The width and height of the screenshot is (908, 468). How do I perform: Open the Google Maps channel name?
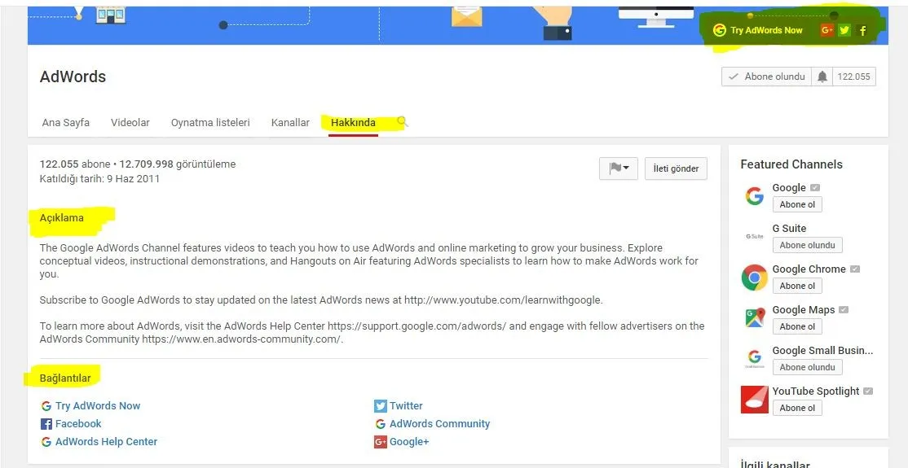tap(804, 310)
